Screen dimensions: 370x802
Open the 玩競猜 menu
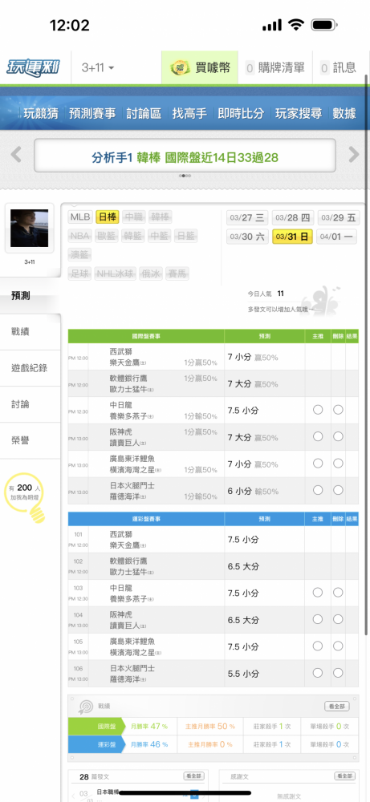click(x=41, y=113)
